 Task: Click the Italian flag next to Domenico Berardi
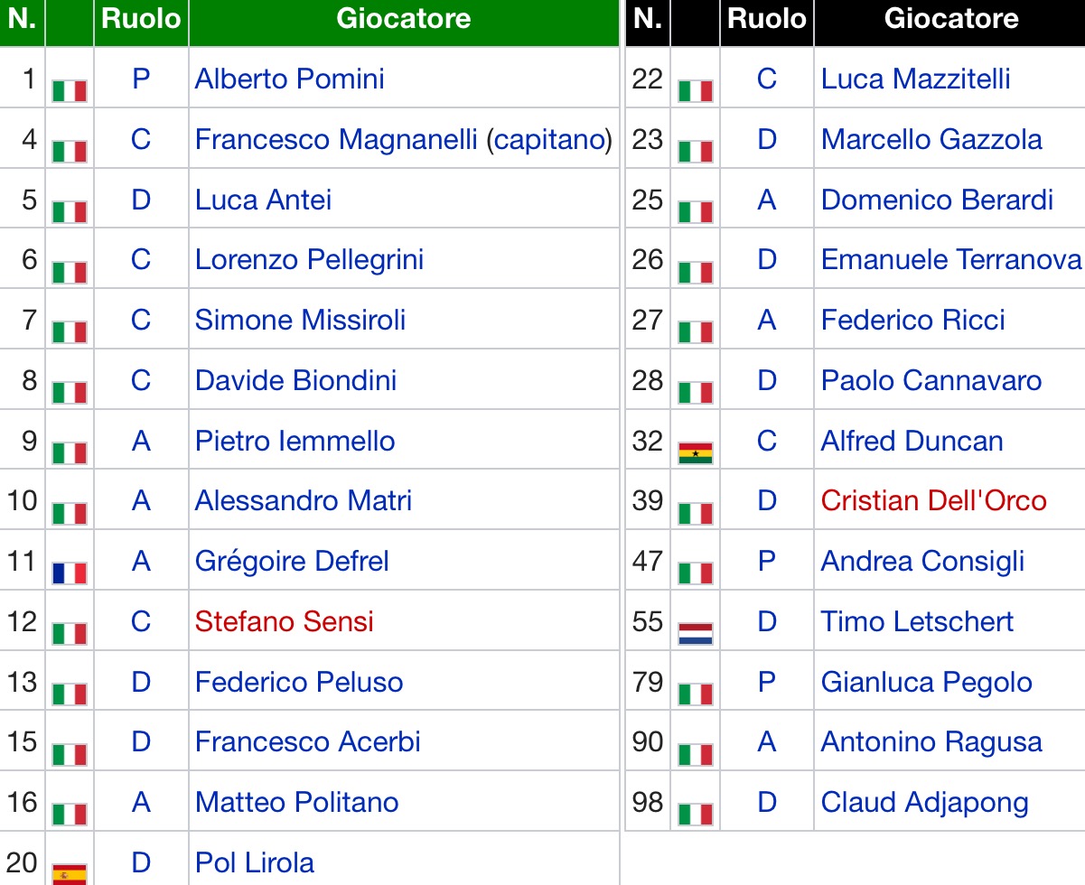point(696,211)
